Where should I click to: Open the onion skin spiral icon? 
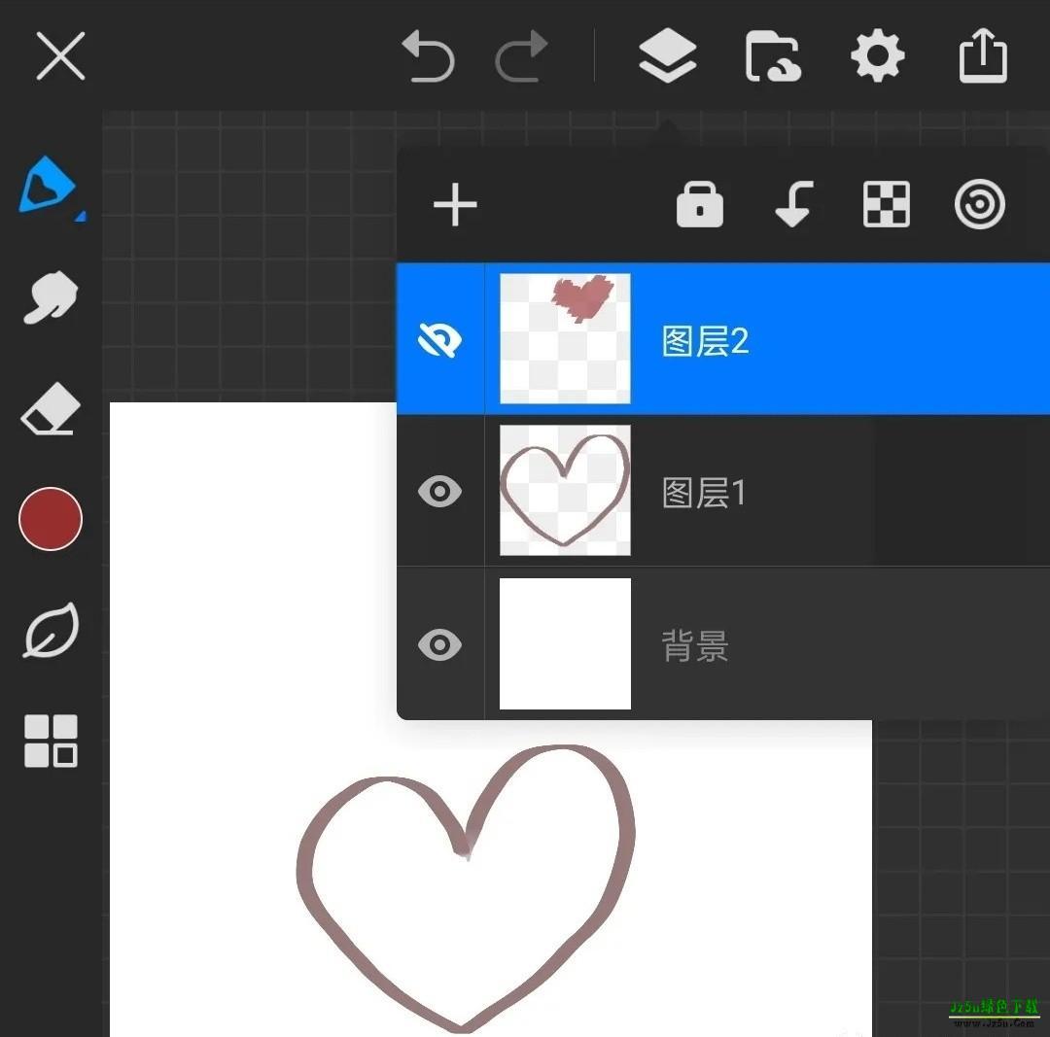[980, 204]
